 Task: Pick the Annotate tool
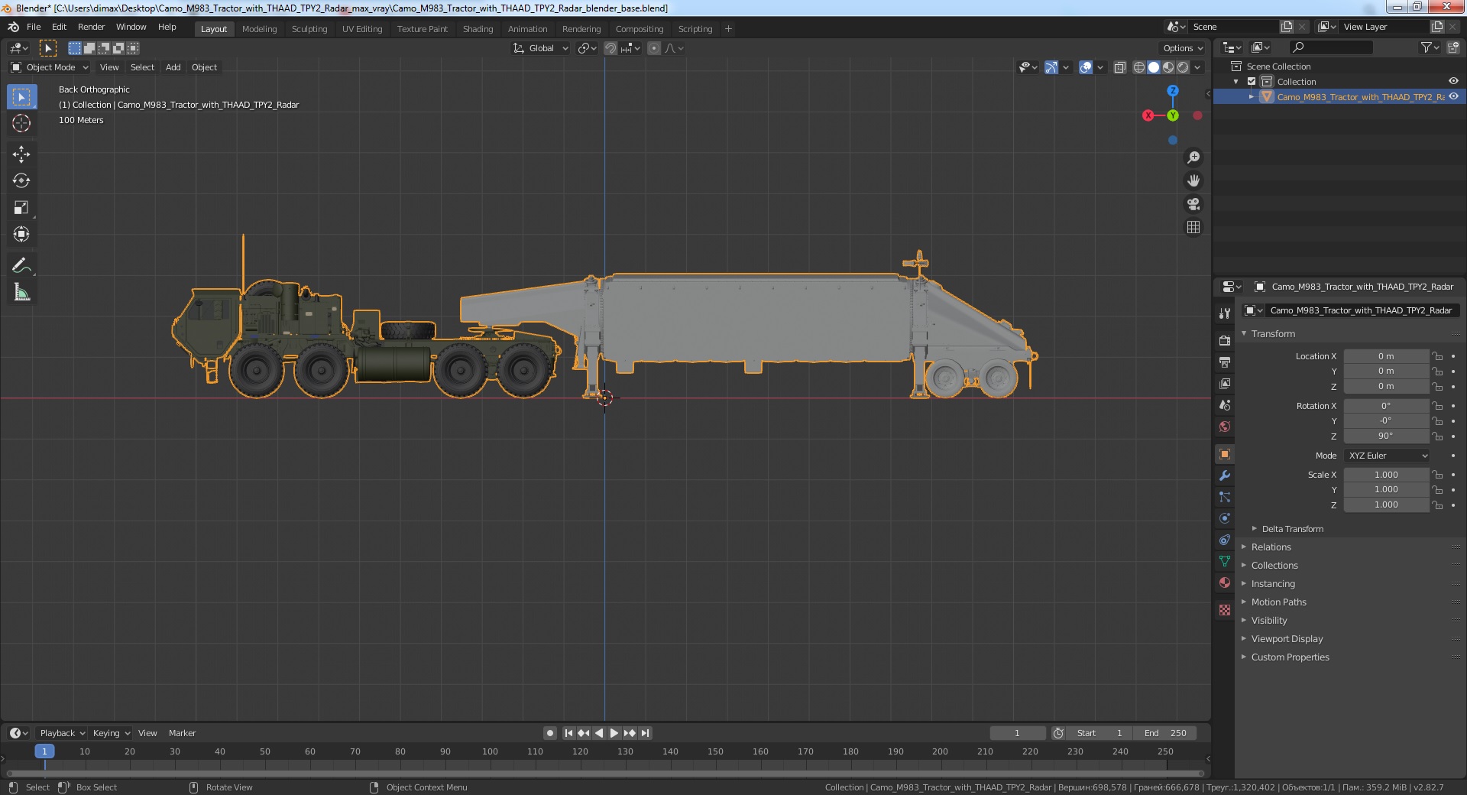point(21,266)
